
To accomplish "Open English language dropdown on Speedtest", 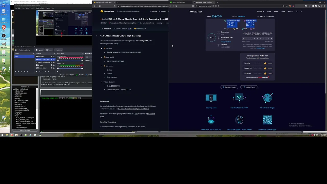I will tap(261, 11).
